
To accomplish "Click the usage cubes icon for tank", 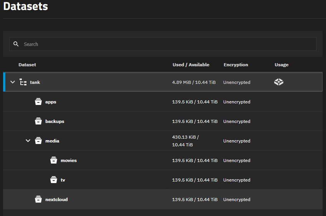I will click(279, 82).
